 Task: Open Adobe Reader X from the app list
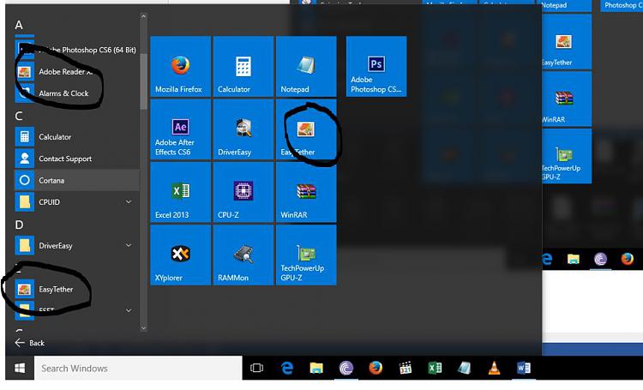pos(76,72)
